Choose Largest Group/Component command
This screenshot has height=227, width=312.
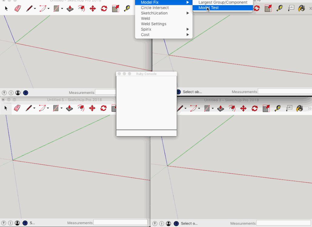[223, 2]
